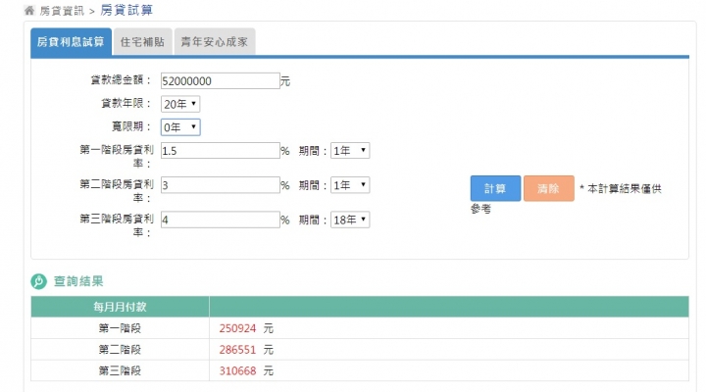706x392 pixels.
Task: Open the second-stage 期間 1年 dropdown
Action: 350,185
